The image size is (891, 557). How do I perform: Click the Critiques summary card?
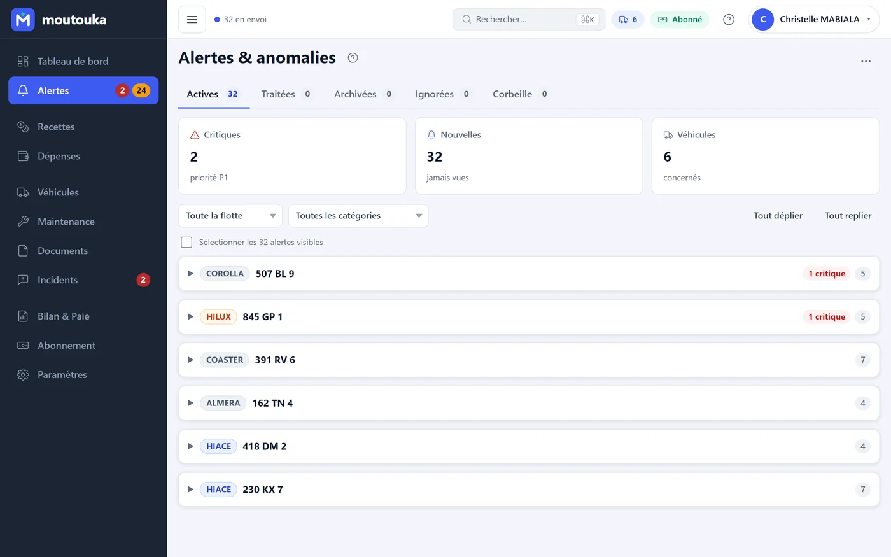pos(292,156)
